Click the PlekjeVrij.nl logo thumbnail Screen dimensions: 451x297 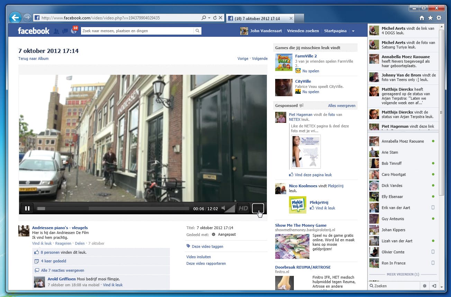[298, 205]
